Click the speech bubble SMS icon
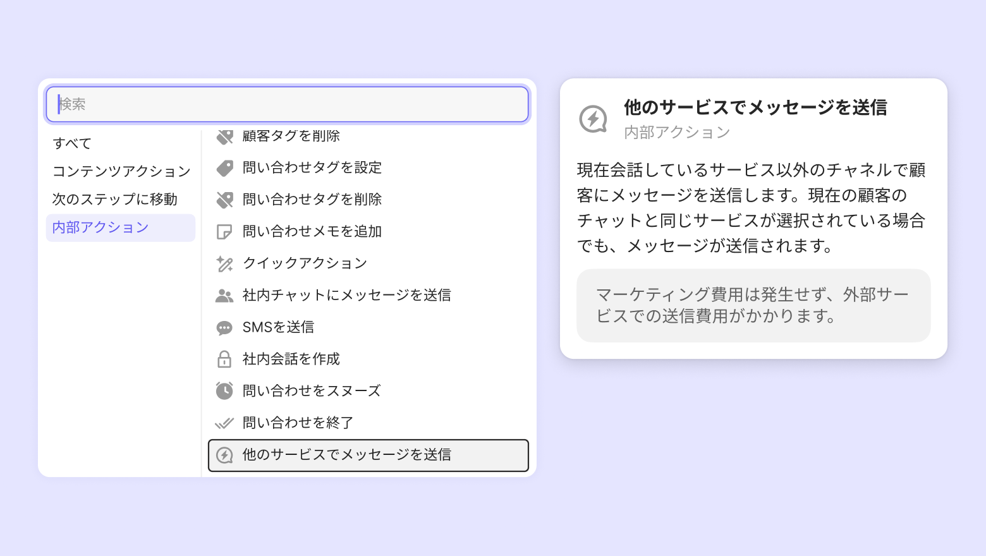 click(x=224, y=327)
